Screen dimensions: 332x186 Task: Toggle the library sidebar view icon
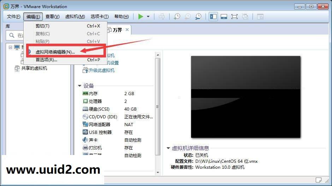coord(213,17)
